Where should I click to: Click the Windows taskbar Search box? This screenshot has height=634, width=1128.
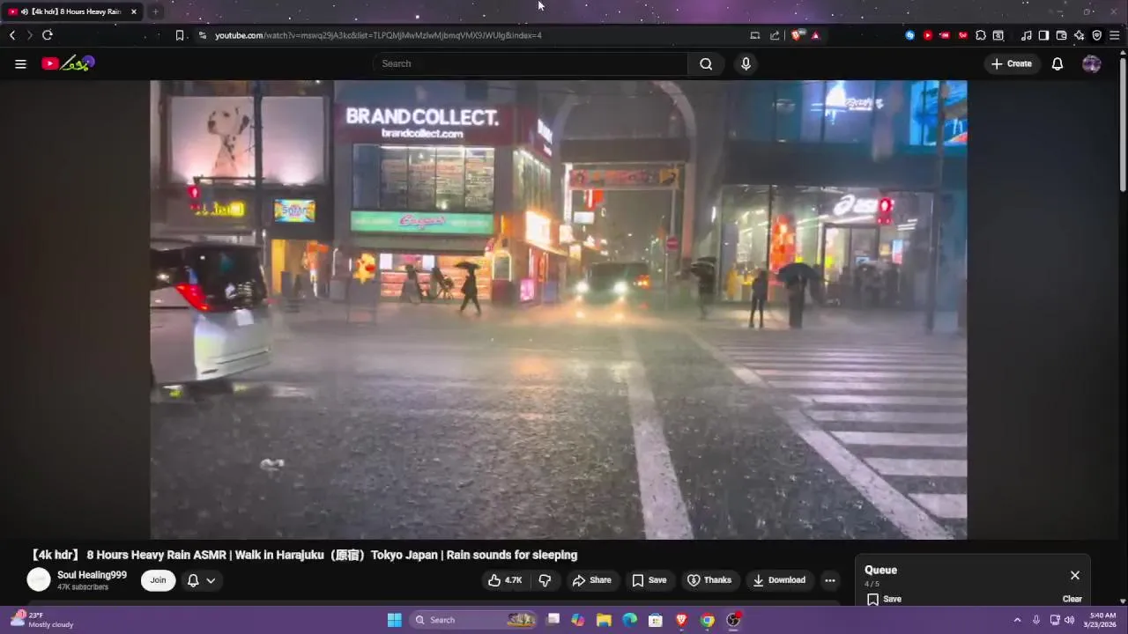click(x=474, y=620)
